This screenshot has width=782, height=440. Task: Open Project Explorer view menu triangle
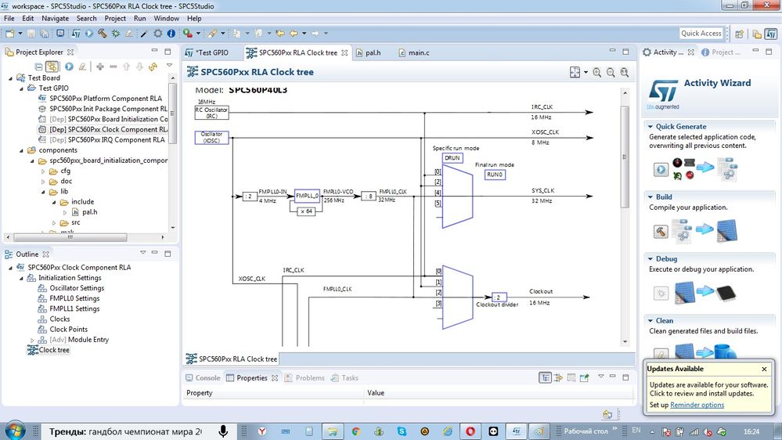169,65
